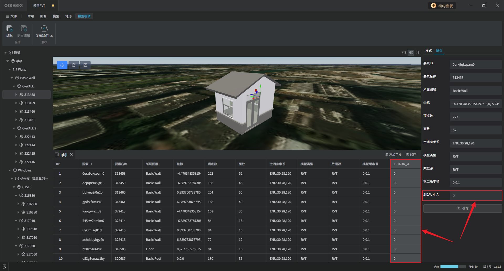
Task: Collapse the Windows tree node
Action: pos(10,170)
